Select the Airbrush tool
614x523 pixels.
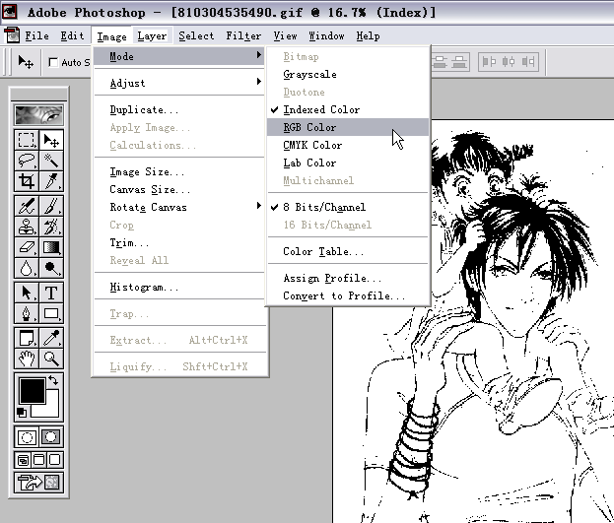(27, 206)
